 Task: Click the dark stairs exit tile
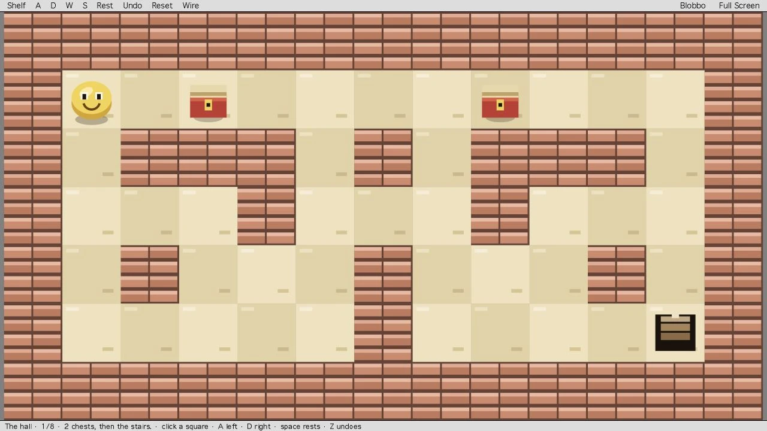pos(675,332)
